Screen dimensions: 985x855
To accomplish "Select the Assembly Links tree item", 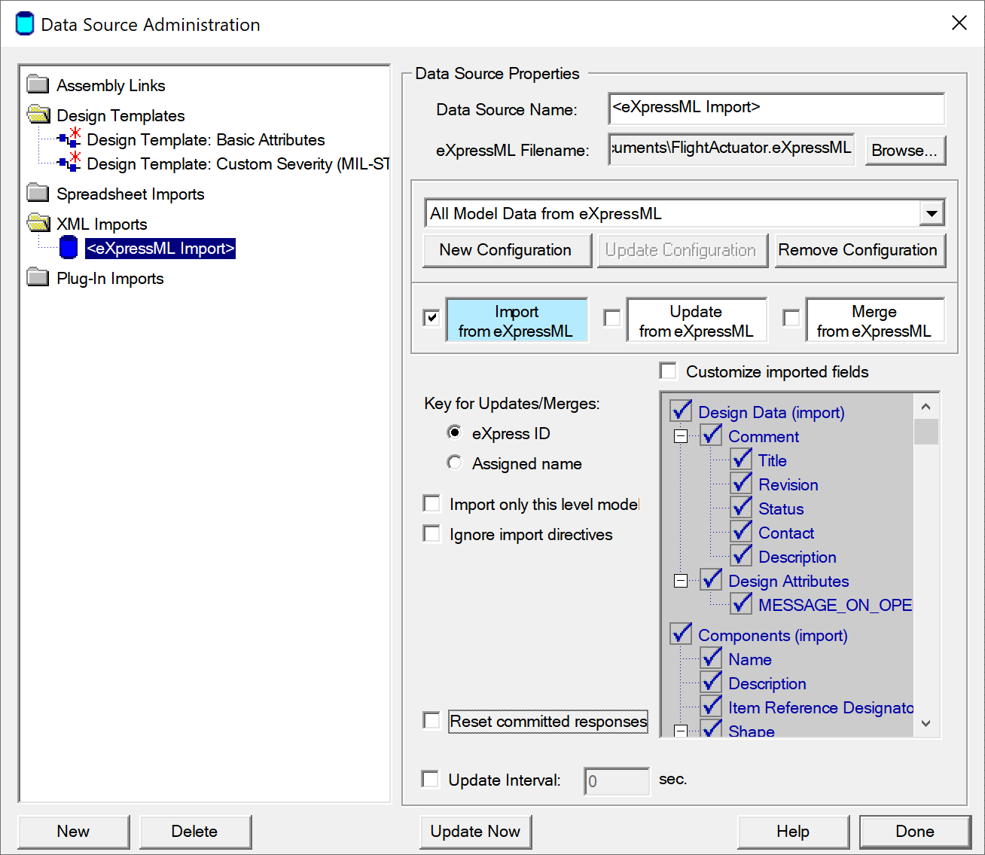I will [111, 85].
